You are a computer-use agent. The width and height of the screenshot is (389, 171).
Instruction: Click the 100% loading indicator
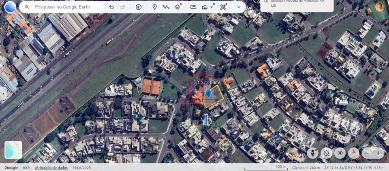26,168
